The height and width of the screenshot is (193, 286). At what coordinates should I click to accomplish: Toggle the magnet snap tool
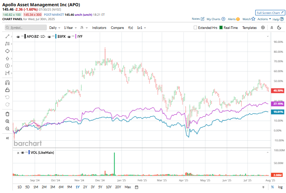[x=7, y=83]
